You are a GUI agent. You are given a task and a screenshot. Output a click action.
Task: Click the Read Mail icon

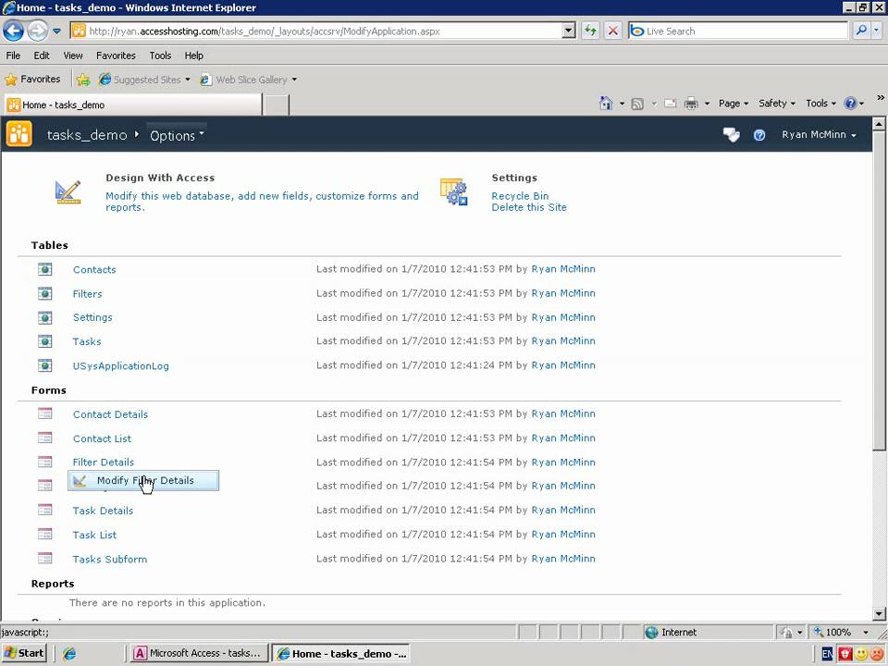(670, 104)
